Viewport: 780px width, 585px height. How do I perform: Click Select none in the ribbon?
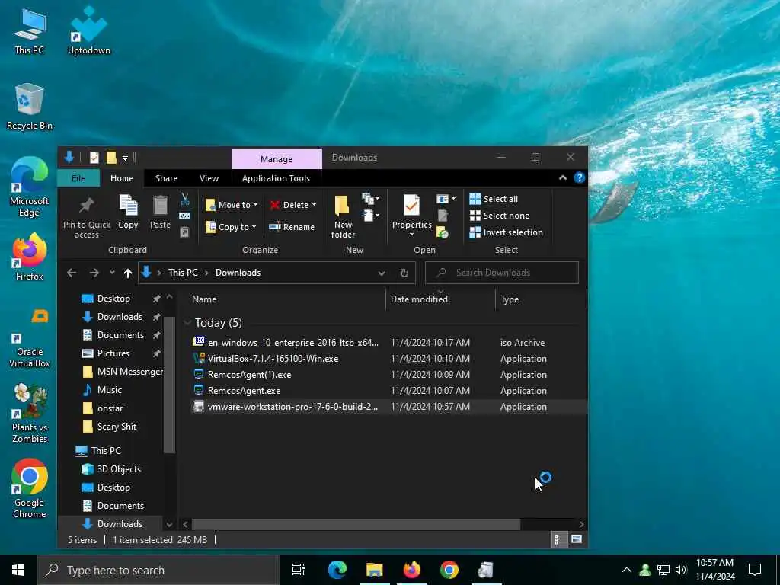point(500,216)
